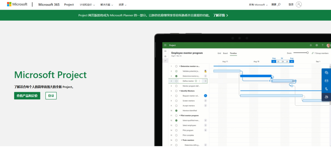Click the email envelope contact icon
The height and width of the screenshot is (153, 331).
click(x=326, y=81)
